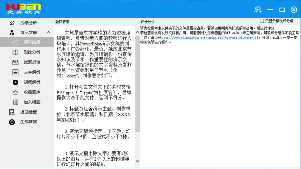Click the 试题反馈 envelope icon
Viewport: 301px width, 169px height.
(x=15, y=62)
